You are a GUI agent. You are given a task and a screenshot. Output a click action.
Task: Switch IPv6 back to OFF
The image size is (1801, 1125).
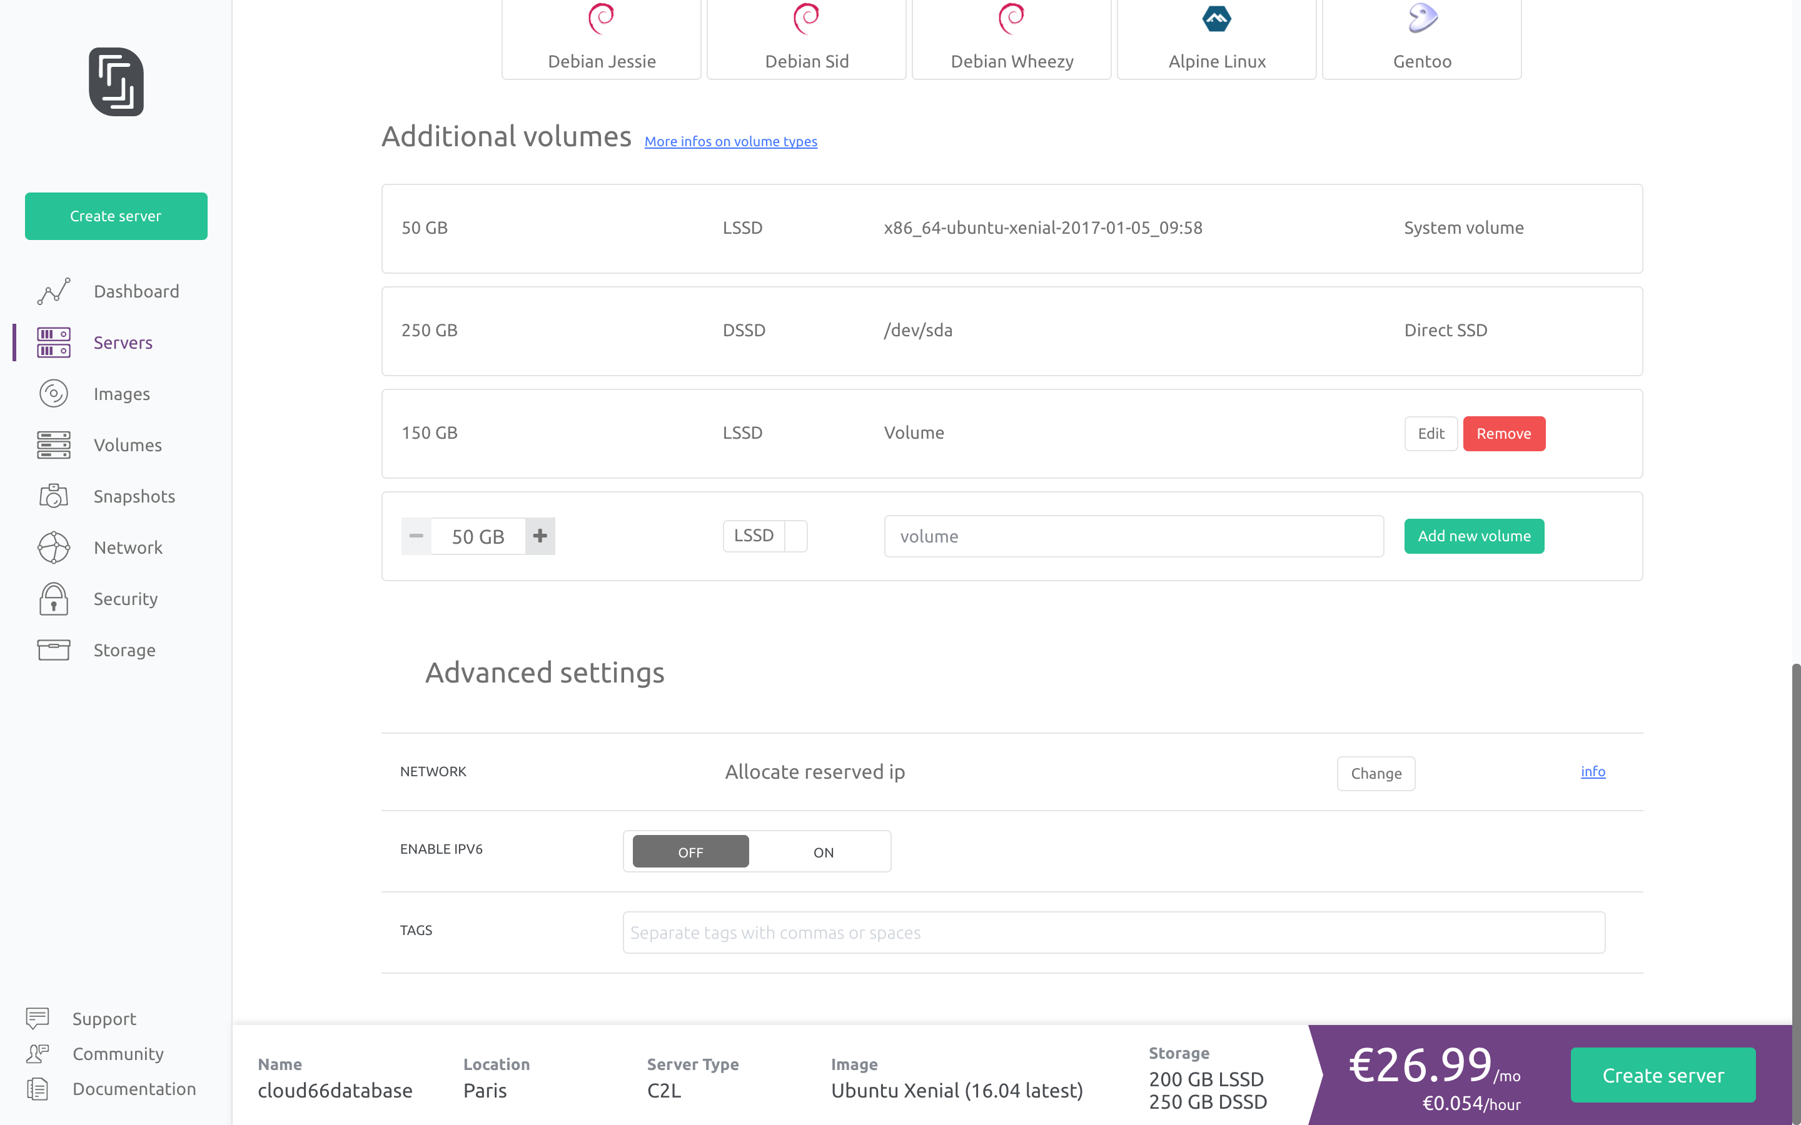[689, 851]
